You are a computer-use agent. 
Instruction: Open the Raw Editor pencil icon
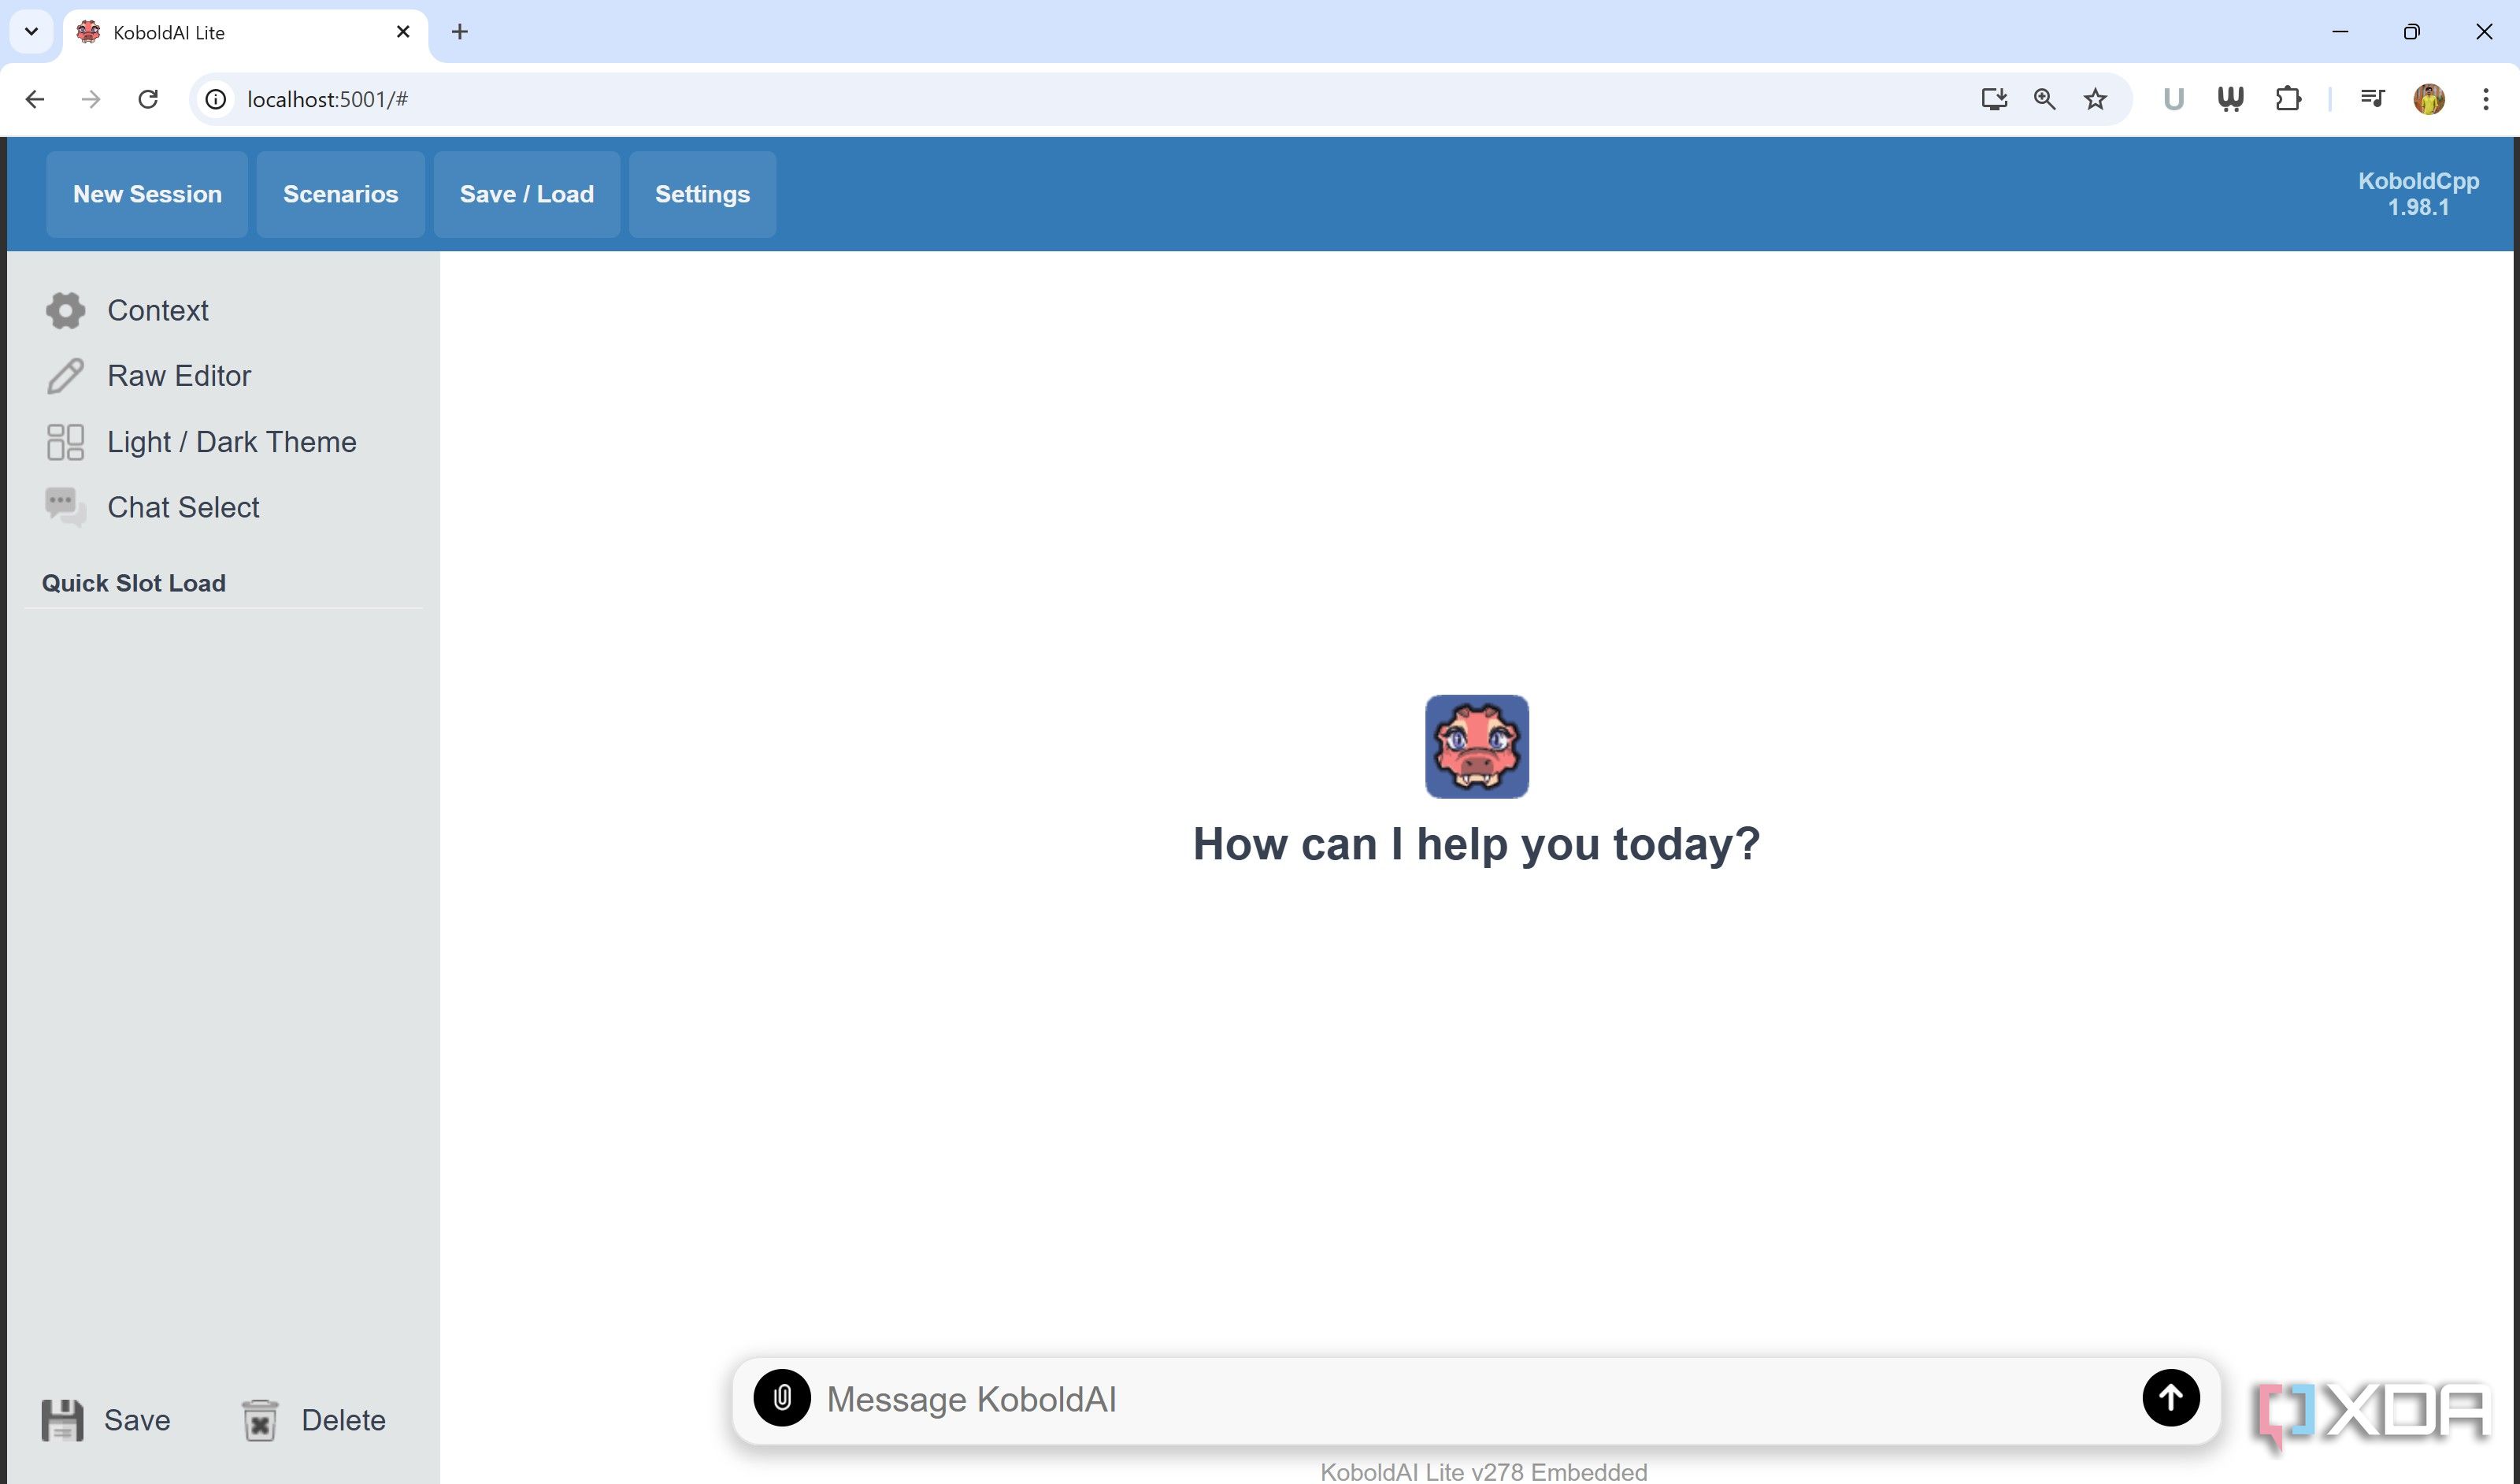point(65,376)
